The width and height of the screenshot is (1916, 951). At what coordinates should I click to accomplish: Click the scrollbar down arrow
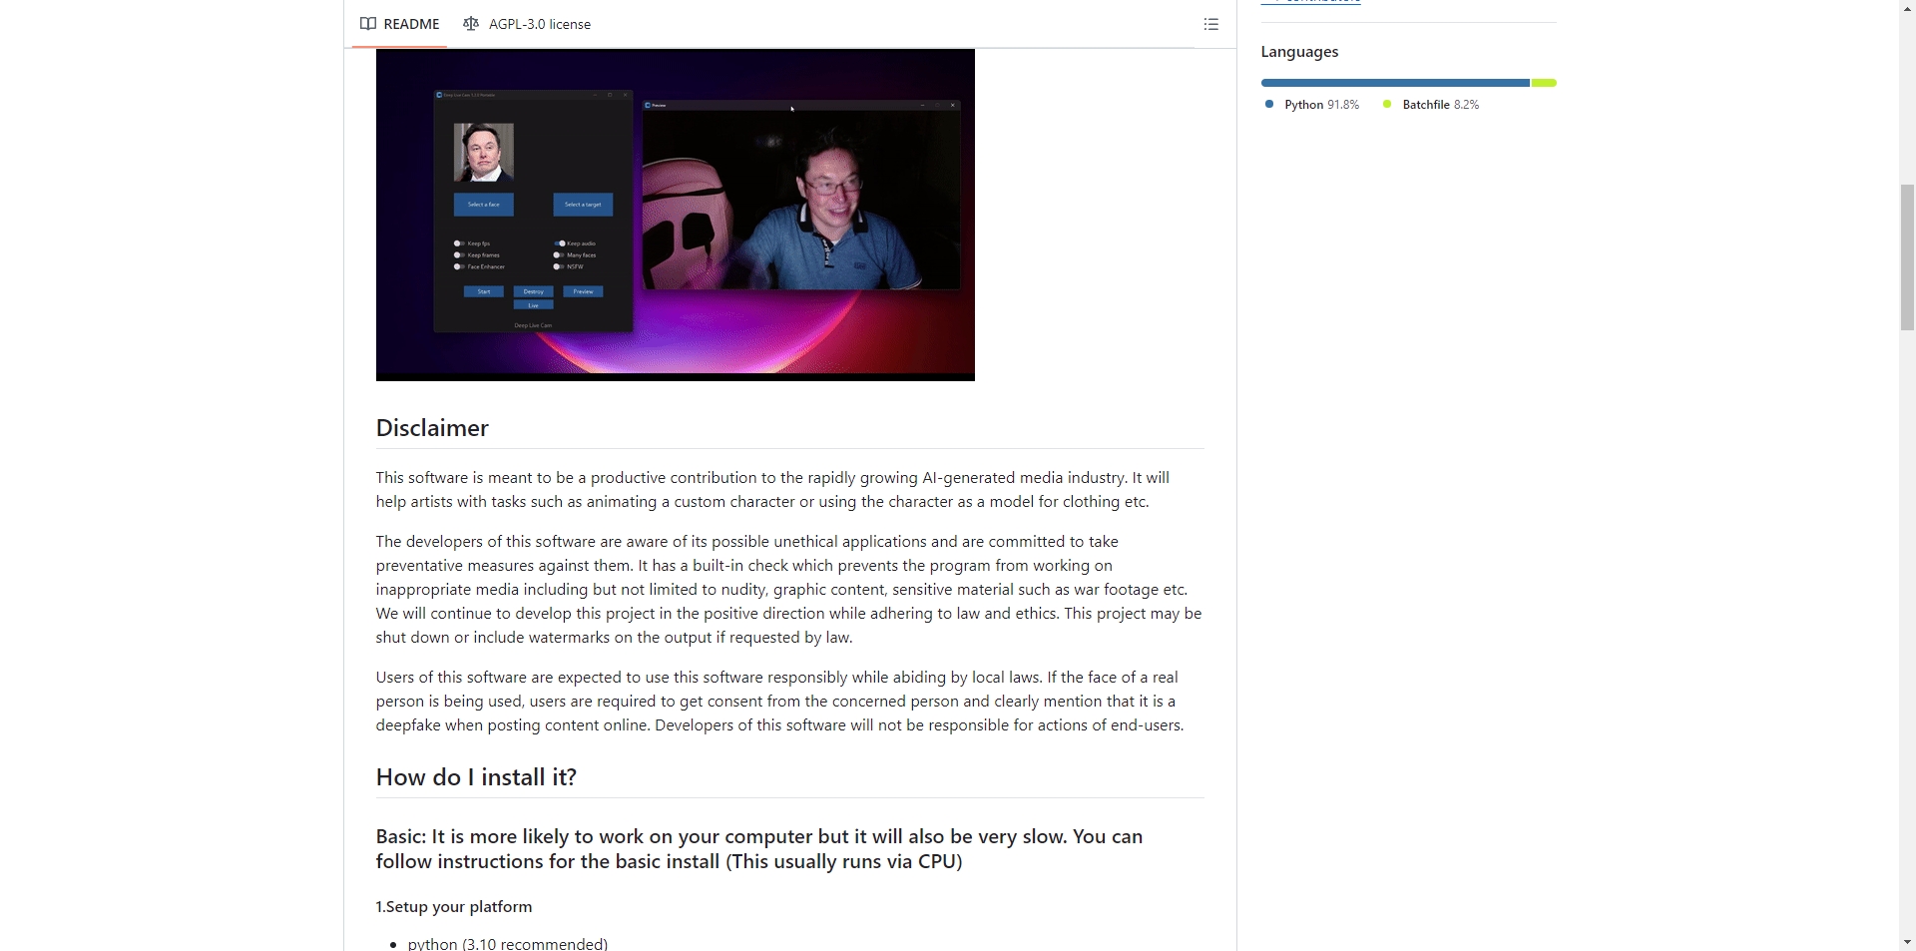[1907, 942]
